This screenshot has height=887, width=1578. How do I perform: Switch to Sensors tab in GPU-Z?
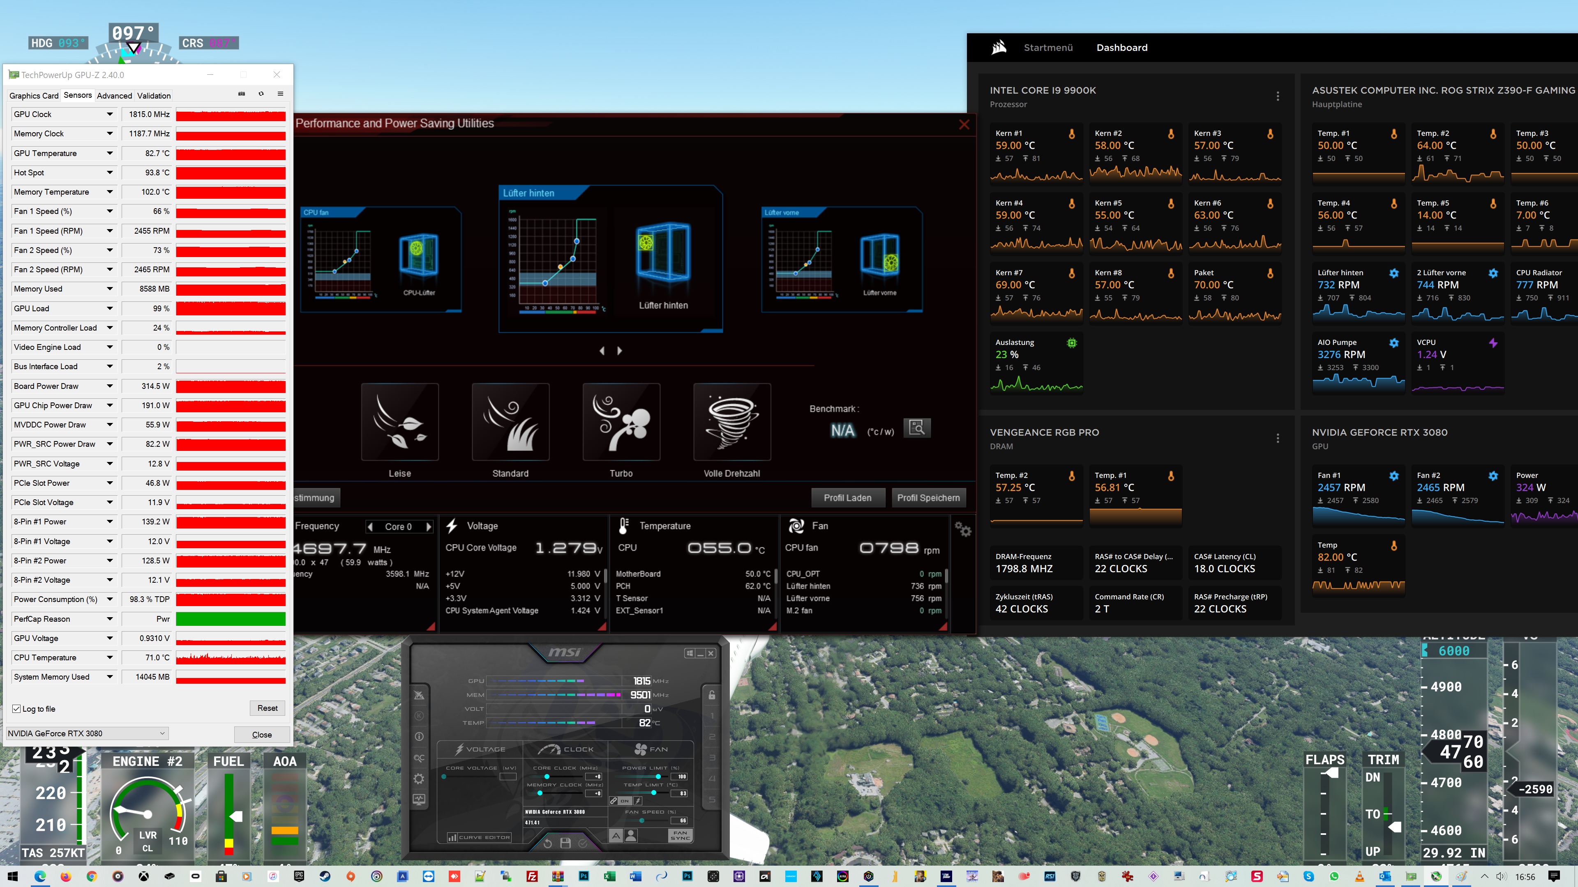78,95
